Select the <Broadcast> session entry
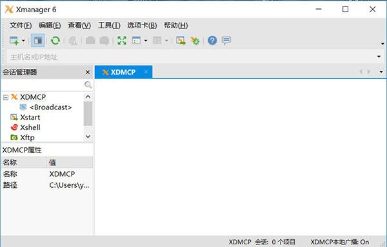This screenshot has width=387, height=247. tap(50, 107)
